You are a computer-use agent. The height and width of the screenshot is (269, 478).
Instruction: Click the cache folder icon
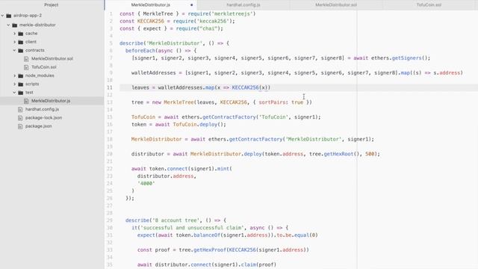click(21, 34)
